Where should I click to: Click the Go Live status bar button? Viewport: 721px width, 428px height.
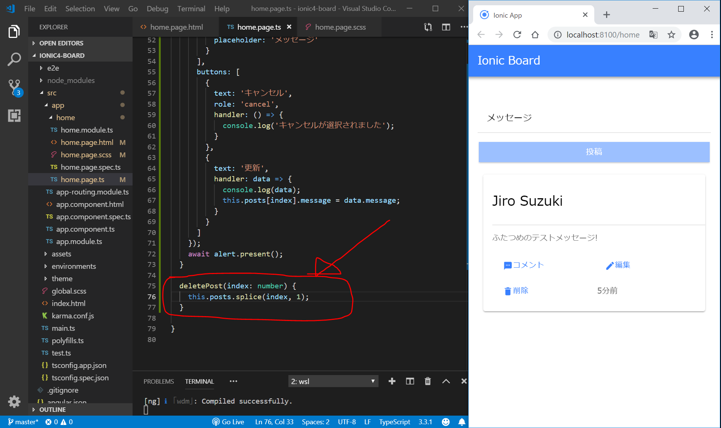tap(228, 422)
